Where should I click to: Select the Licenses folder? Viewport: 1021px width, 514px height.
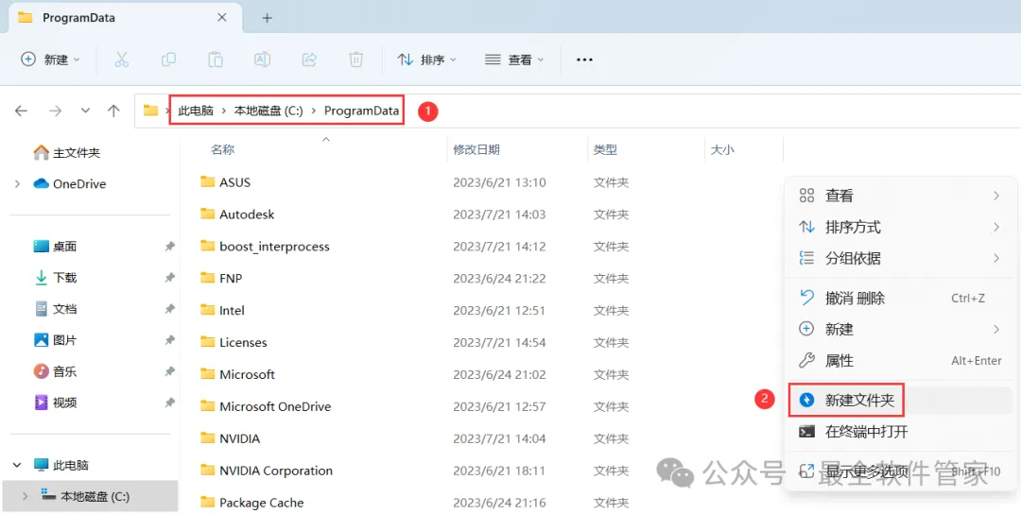click(234, 342)
